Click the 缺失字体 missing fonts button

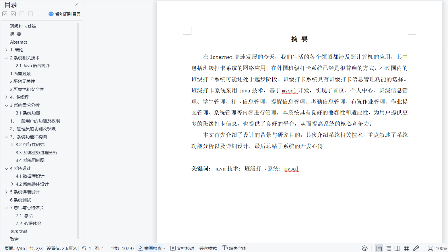coord(234,248)
